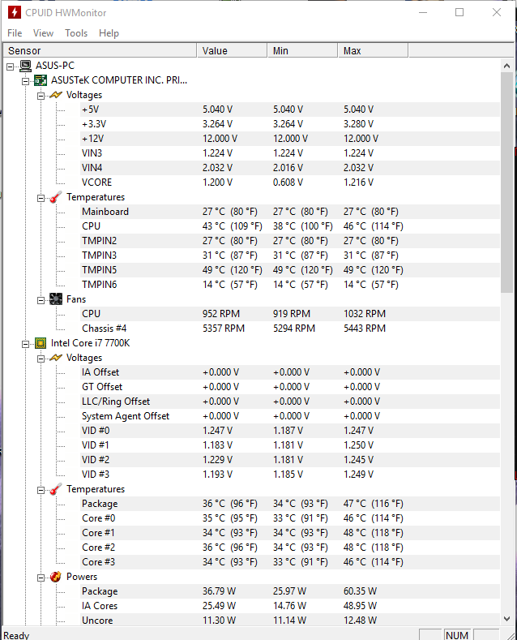Click the Intel CPU Voltages lightning icon
The height and width of the screenshot is (640, 517).
click(x=56, y=358)
